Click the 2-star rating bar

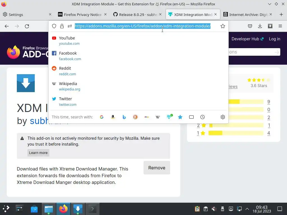[x=236, y=125]
